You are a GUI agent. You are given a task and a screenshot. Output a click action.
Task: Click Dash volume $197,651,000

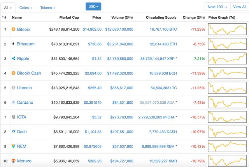coord(122,132)
